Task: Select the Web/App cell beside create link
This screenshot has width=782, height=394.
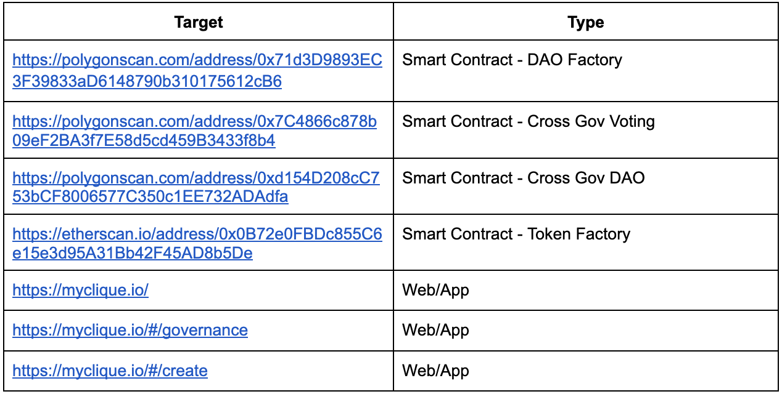Action: (586, 371)
